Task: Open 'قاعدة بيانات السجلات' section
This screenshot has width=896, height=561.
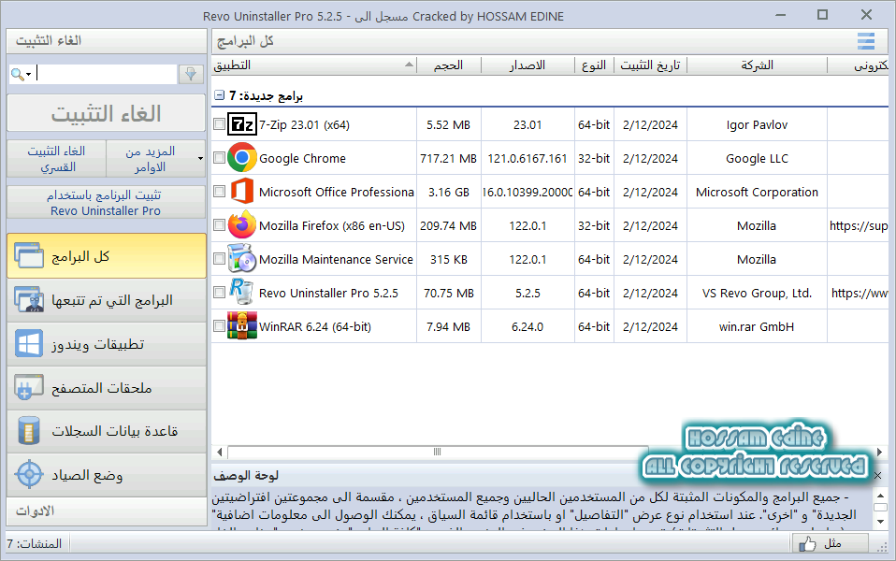Action: [107, 431]
